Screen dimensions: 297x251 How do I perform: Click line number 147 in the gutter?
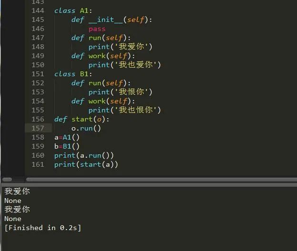click(38, 38)
